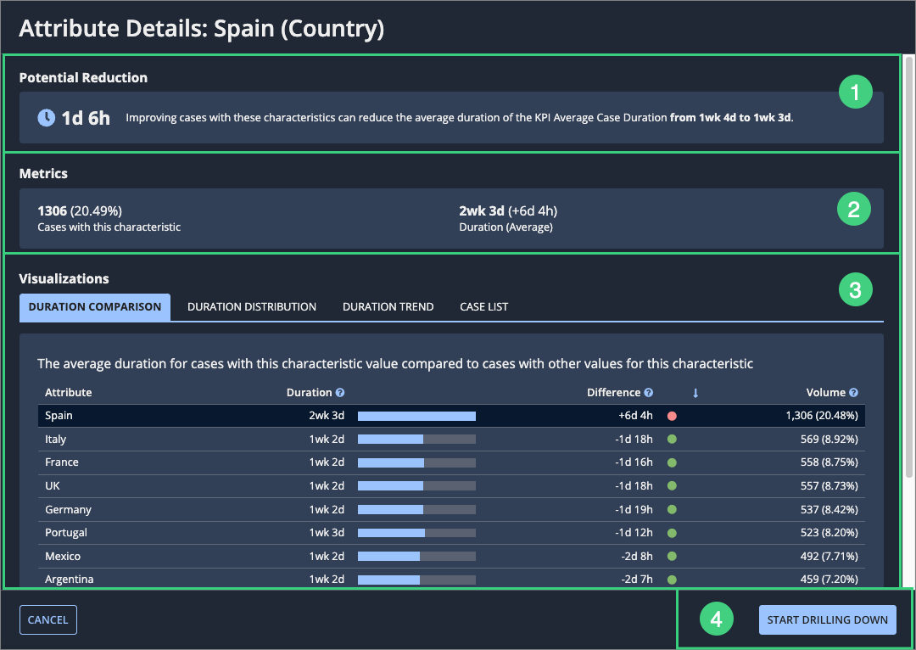This screenshot has width=916, height=650.
Task: Click the -2d 7h difference value
Action: click(637, 580)
